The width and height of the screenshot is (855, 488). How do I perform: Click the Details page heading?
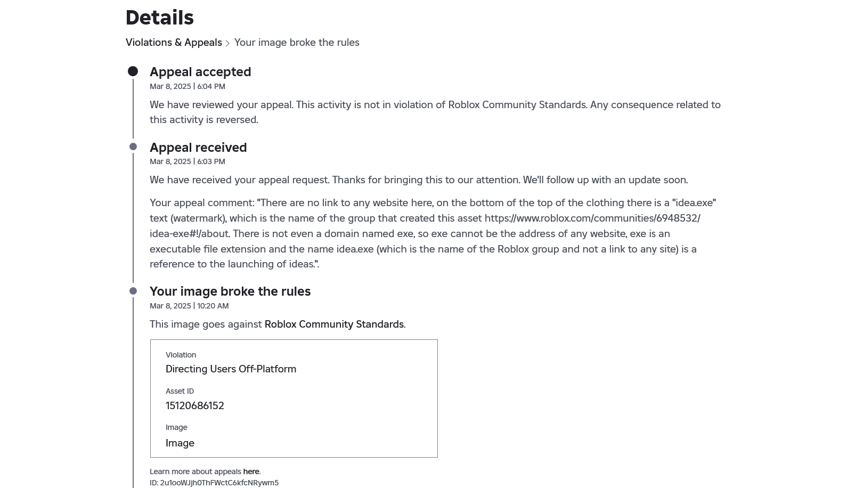click(x=160, y=18)
